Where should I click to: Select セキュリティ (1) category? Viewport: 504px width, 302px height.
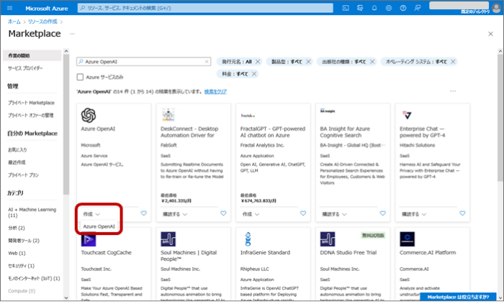click(x=21, y=266)
